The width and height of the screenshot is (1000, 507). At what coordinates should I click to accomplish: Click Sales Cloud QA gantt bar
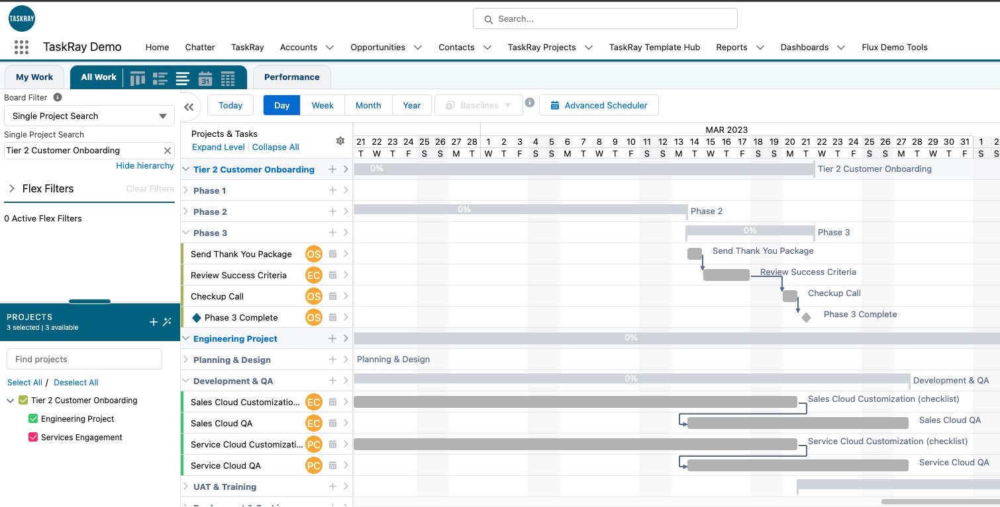tap(797, 423)
